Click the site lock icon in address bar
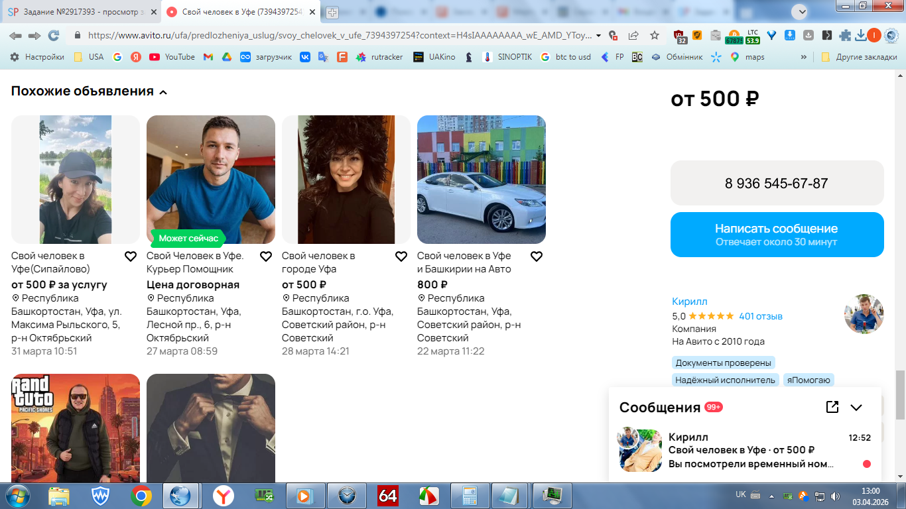This screenshot has width=906, height=509. [77, 36]
